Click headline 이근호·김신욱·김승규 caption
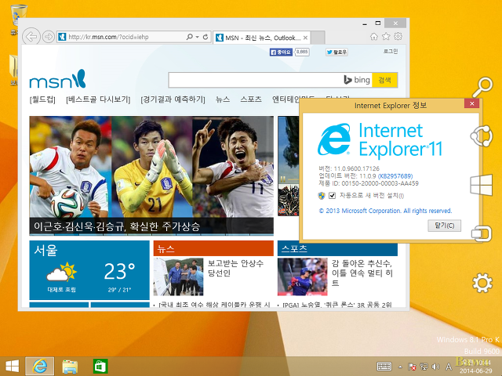The height and width of the screenshot is (376, 502). pyautogui.click(x=117, y=226)
